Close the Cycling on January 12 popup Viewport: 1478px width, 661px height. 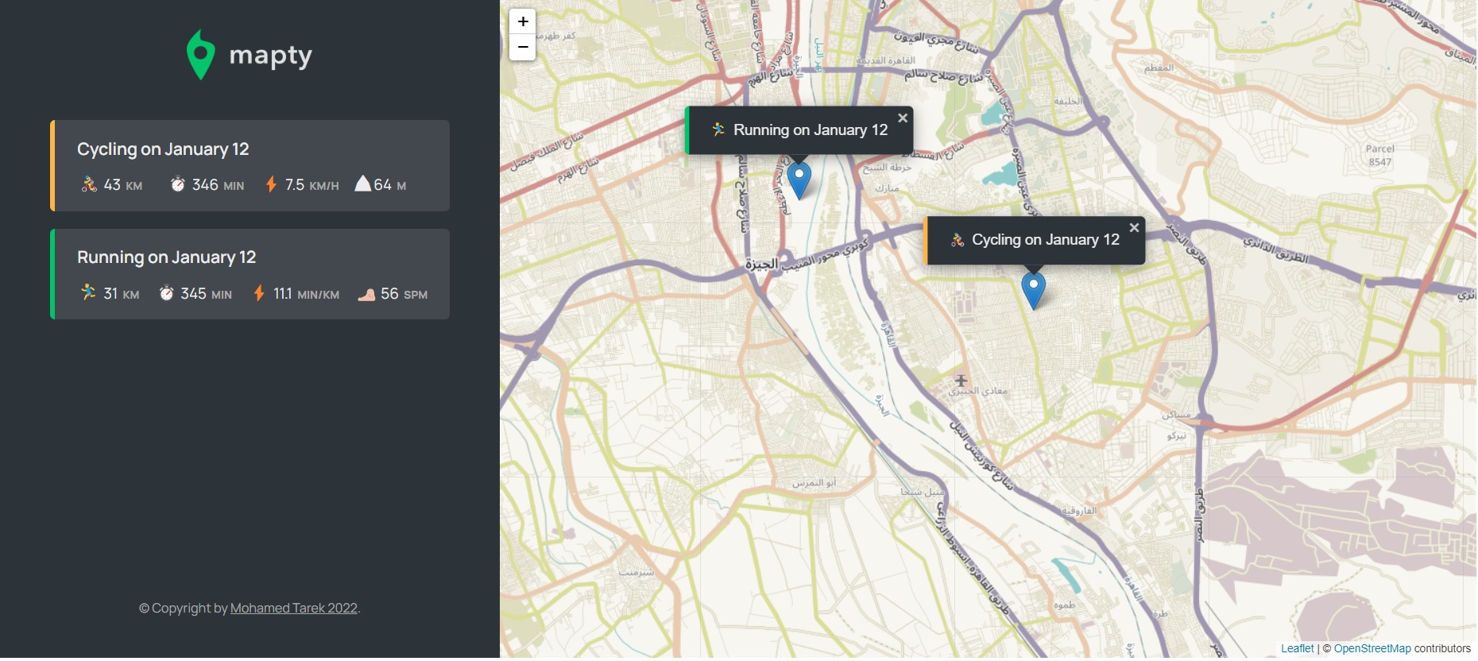(x=1134, y=227)
